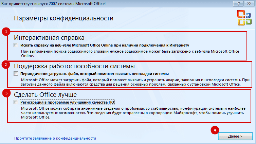Tick the software quality improvement program checkbox

point(16,102)
